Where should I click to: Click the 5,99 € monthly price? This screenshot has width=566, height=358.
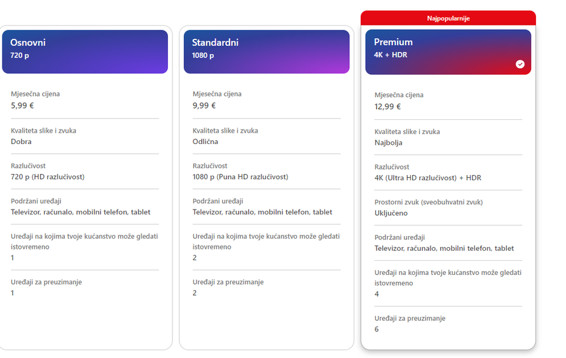[x=22, y=105]
